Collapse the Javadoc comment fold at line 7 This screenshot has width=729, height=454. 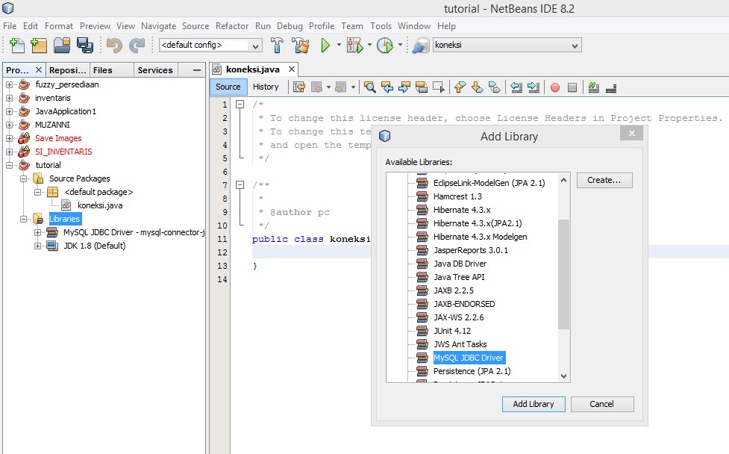tap(240, 185)
